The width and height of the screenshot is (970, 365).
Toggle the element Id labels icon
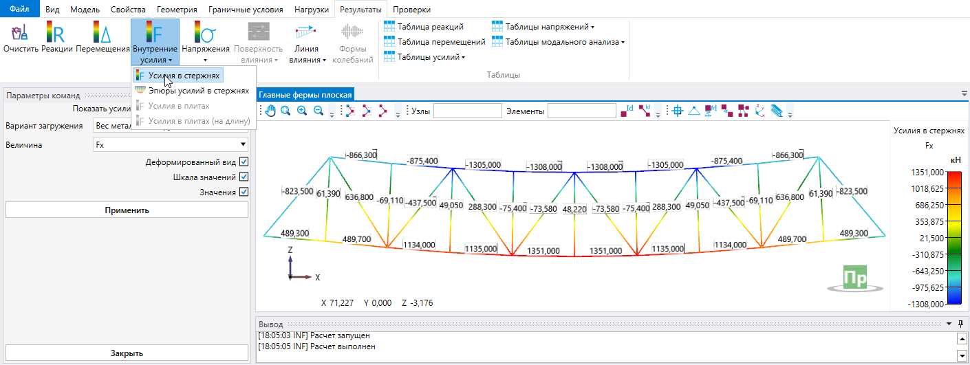click(x=645, y=111)
